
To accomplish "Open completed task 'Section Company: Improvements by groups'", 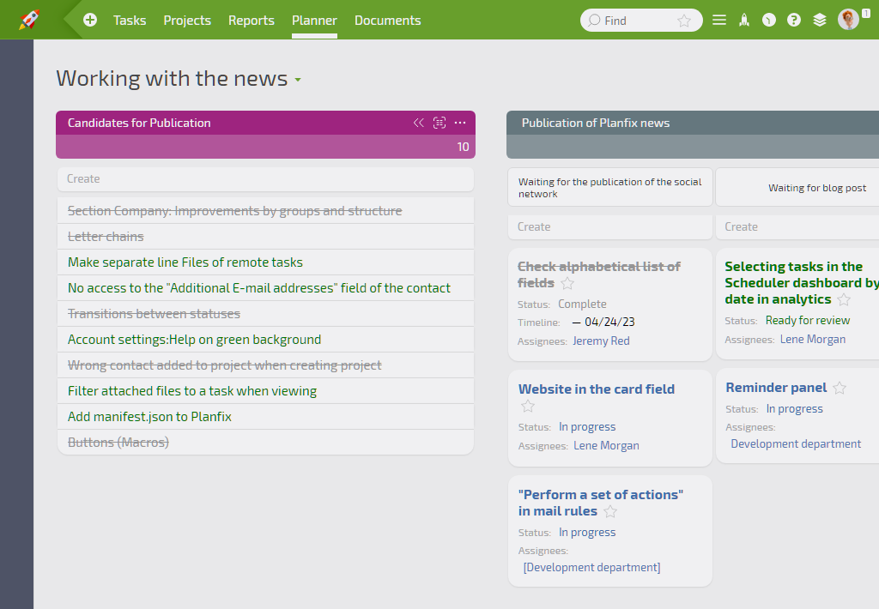I will pyautogui.click(x=235, y=211).
